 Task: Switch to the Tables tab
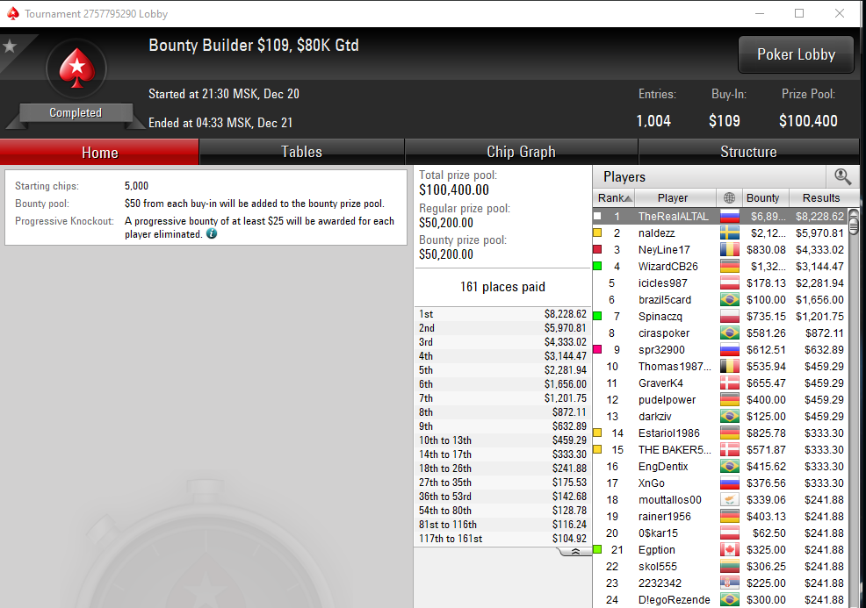[301, 152]
